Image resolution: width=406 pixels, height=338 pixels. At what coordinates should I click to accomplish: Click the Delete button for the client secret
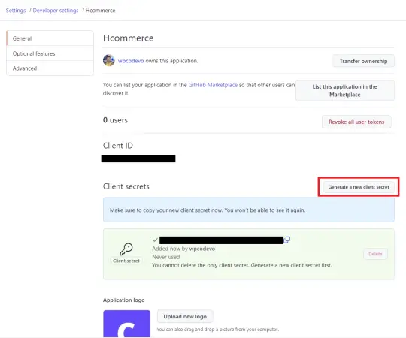tap(375, 254)
